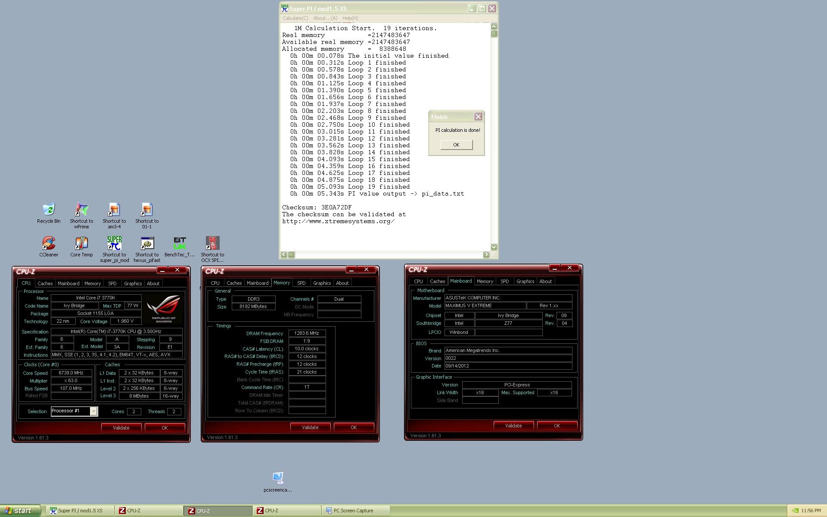Confirm the Finish dialog with OK
The height and width of the screenshot is (517, 827).
[456, 145]
